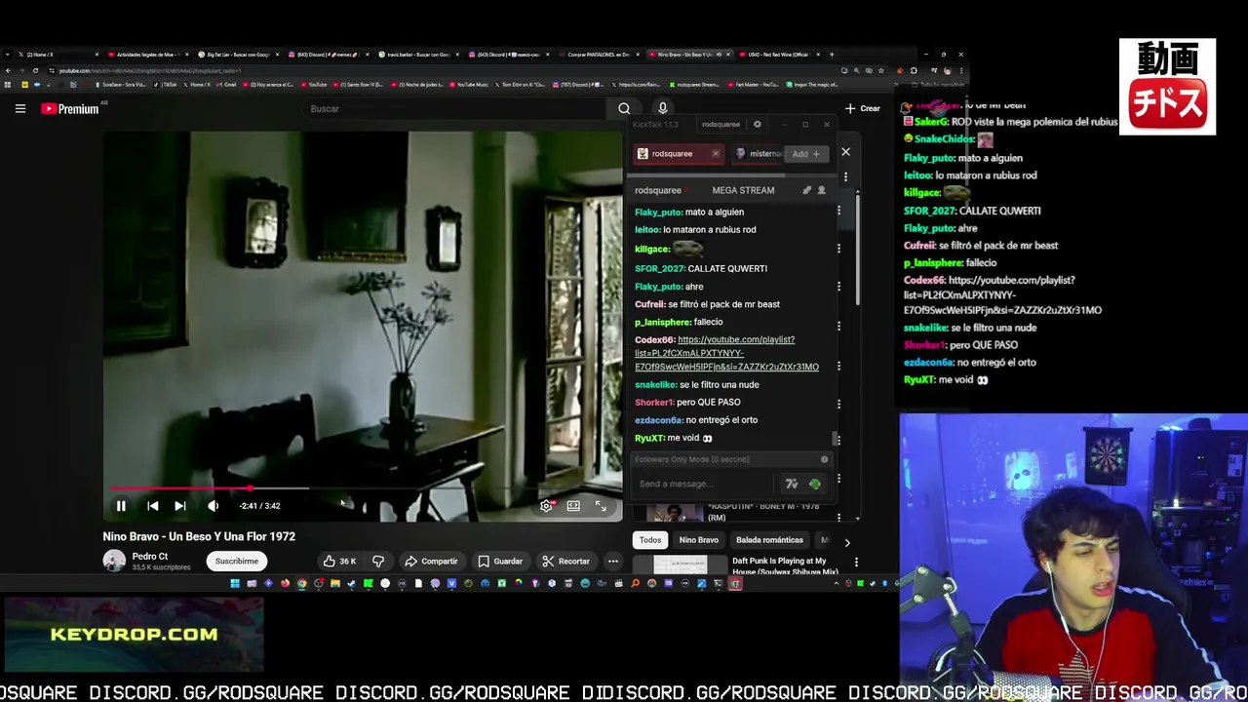Open the pinned message icon in chat header

(806, 190)
